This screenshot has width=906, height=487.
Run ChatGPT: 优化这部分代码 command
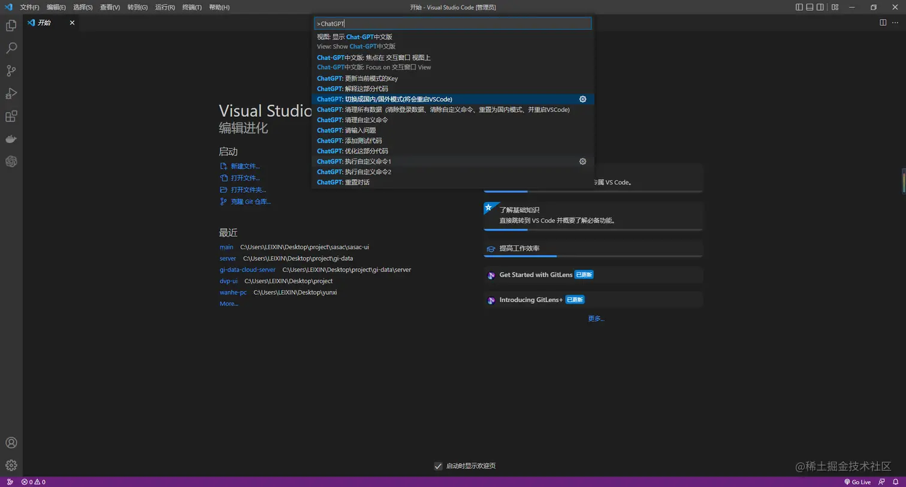point(453,151)
